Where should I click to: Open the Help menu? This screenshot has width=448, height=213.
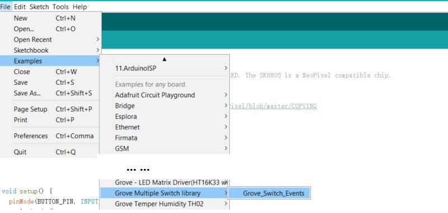(x=80, y=7)
